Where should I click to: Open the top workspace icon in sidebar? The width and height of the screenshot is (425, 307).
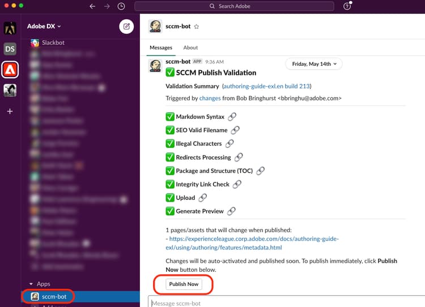(x=10, y=28)
